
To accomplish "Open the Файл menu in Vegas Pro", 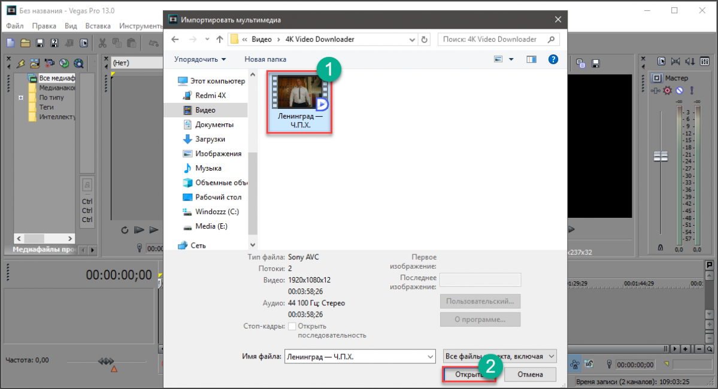I will click(x=14, y=26).
